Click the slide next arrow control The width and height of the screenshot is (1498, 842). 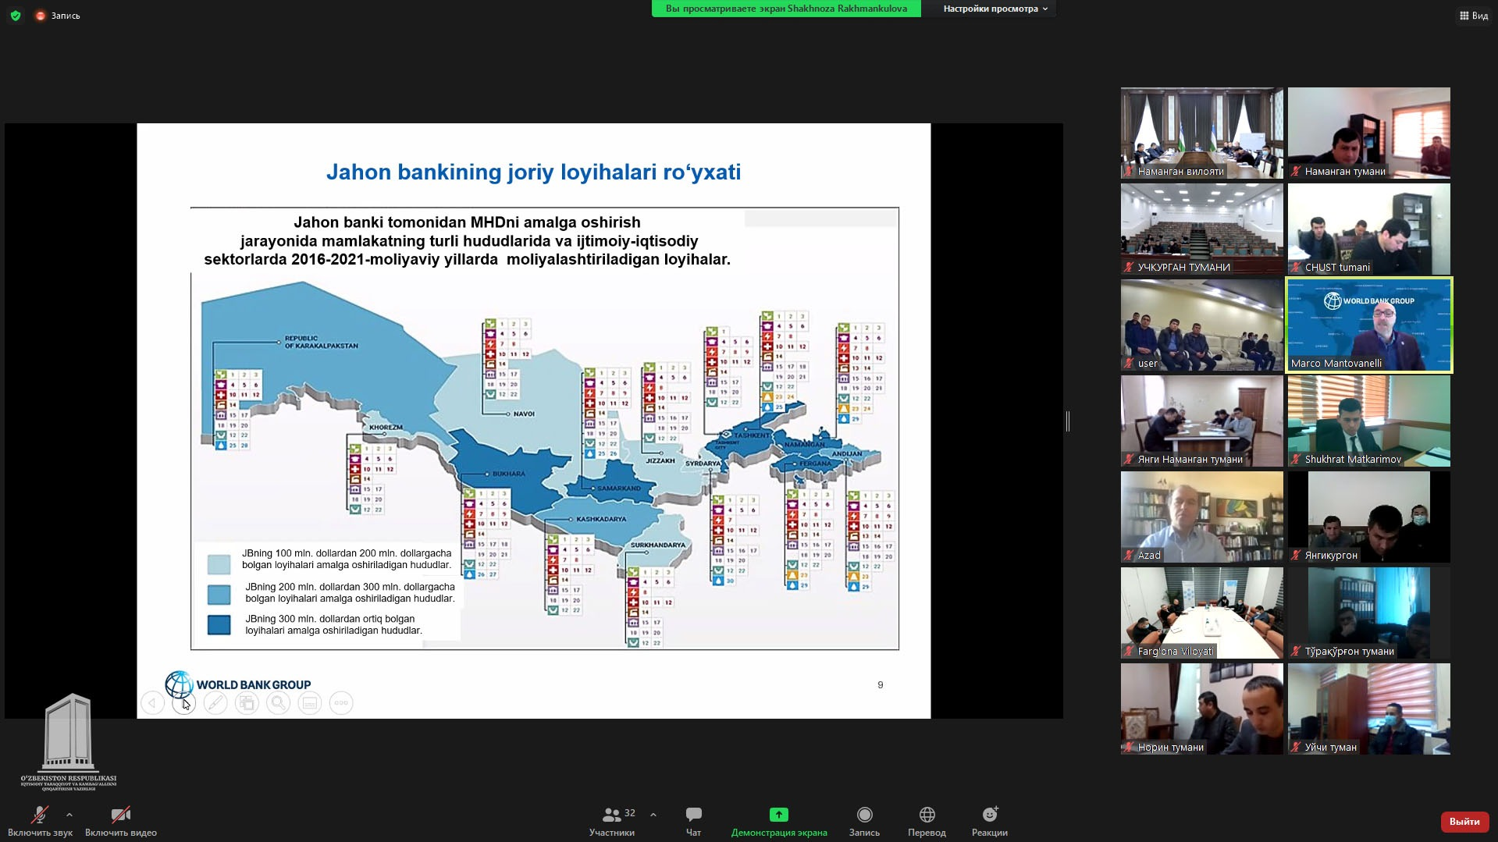coord(184,703)
